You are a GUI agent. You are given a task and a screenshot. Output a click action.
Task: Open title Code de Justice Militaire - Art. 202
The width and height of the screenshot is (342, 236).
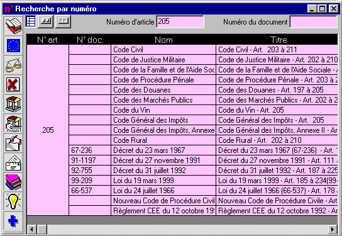277,60
